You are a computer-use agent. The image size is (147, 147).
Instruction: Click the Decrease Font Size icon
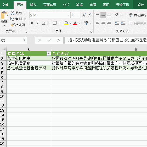90,15
